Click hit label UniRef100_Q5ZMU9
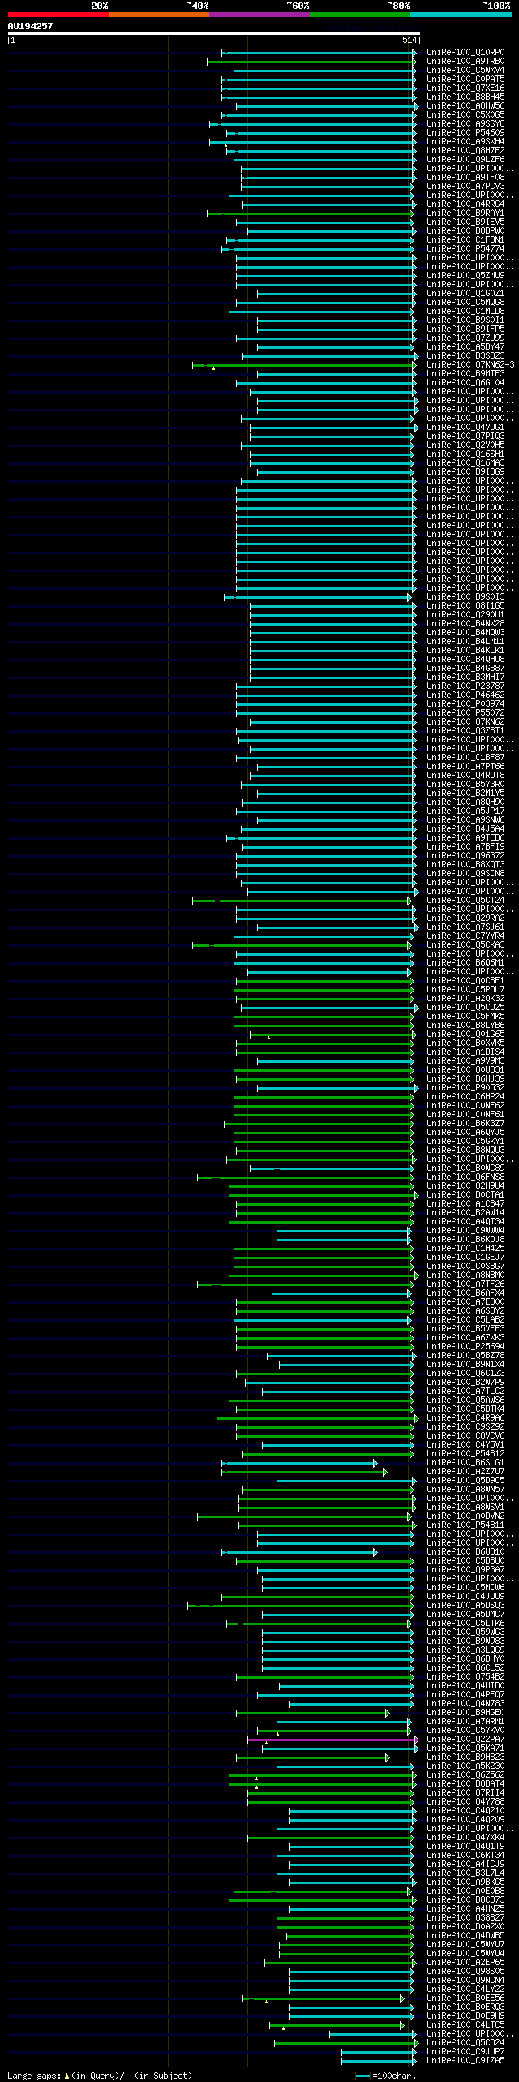The image size is (519, 2082). [465, 276]
